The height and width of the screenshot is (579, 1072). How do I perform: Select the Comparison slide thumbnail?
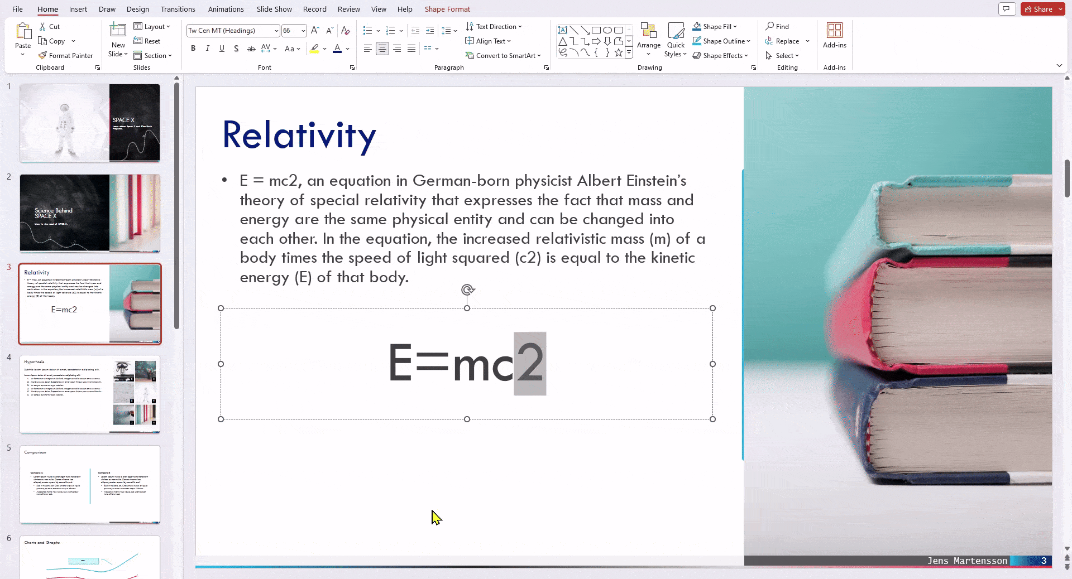click(x=89, y=484)
